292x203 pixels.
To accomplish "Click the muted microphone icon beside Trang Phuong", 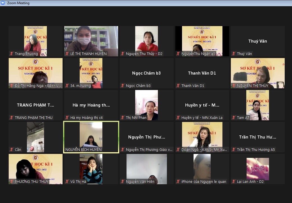I will (12, 54).
